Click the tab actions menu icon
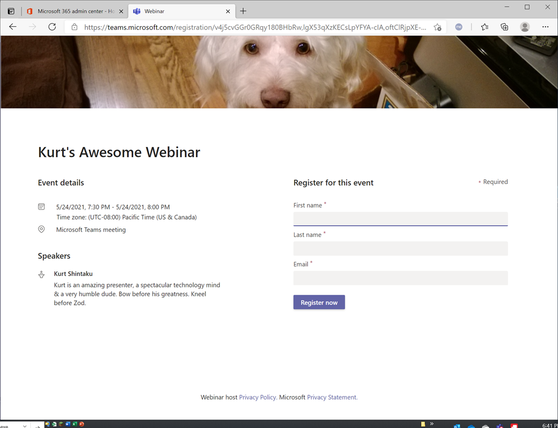 pos(11,11)
